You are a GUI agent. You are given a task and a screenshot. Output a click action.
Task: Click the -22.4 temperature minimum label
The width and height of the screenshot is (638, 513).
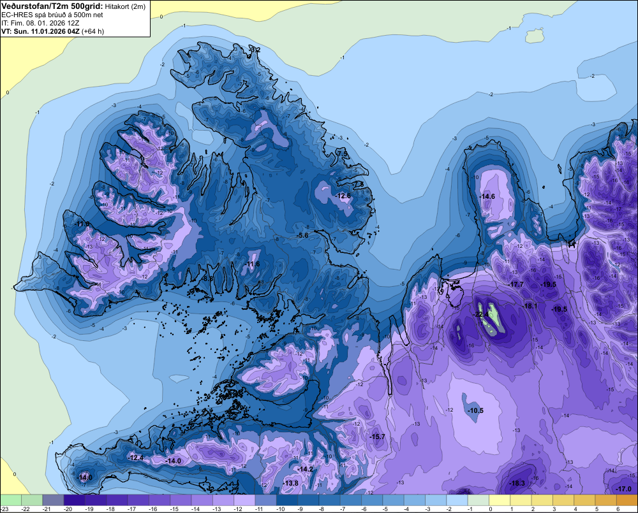click(x=480, y=315)
